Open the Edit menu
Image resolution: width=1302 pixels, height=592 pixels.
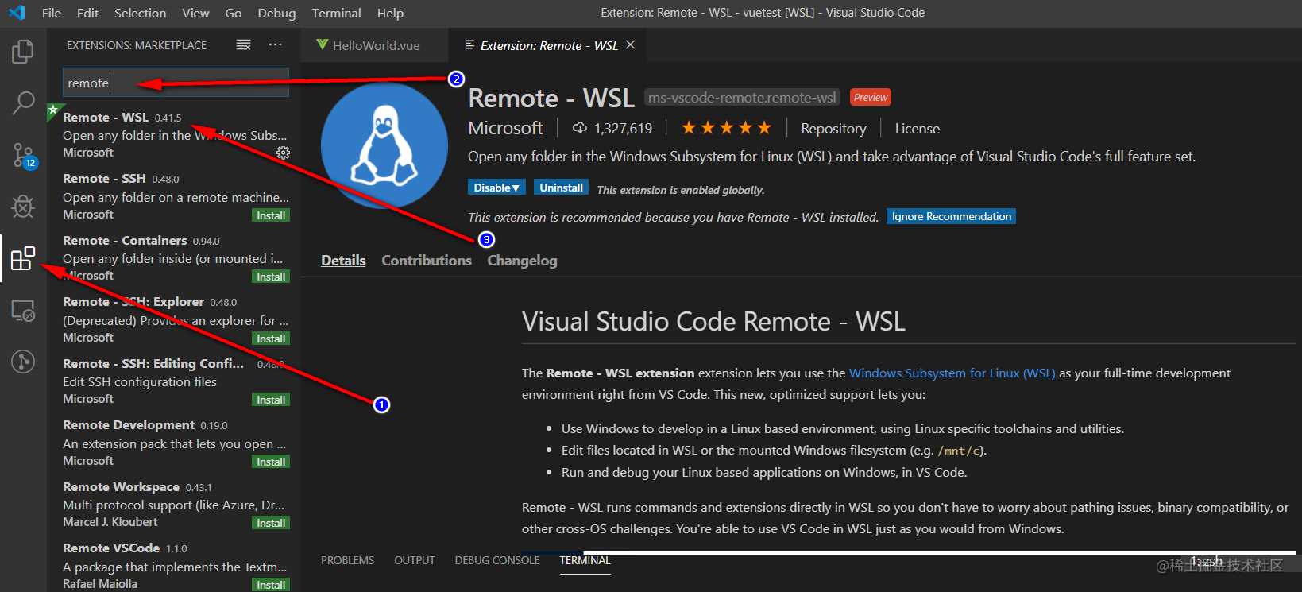[x=87, y=13]
